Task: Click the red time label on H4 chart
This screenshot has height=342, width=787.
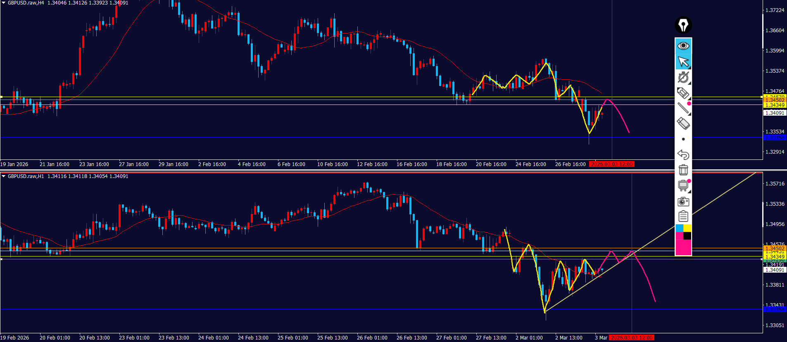Action: (x=611, y=164)
